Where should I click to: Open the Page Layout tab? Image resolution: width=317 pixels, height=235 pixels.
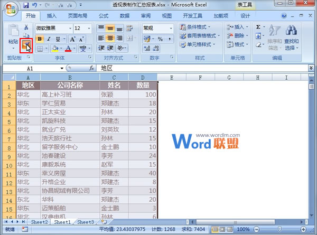click(x=78, y=16)
